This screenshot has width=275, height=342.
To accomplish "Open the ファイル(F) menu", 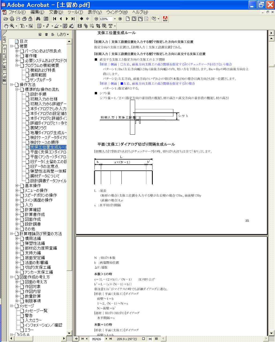I will (x=17, y=12).
